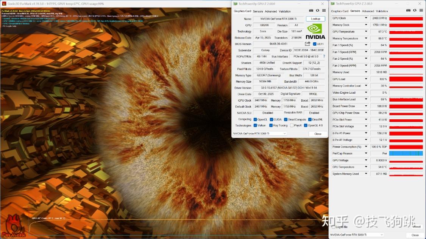Click GPU-Z title icon in Sensors window

point(332,3)
